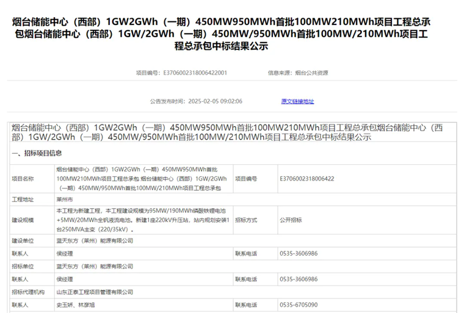Click project number E3706002318006422001 in header
The width and height of the screenshot is (464, 313).
click(x=195, y=73)
